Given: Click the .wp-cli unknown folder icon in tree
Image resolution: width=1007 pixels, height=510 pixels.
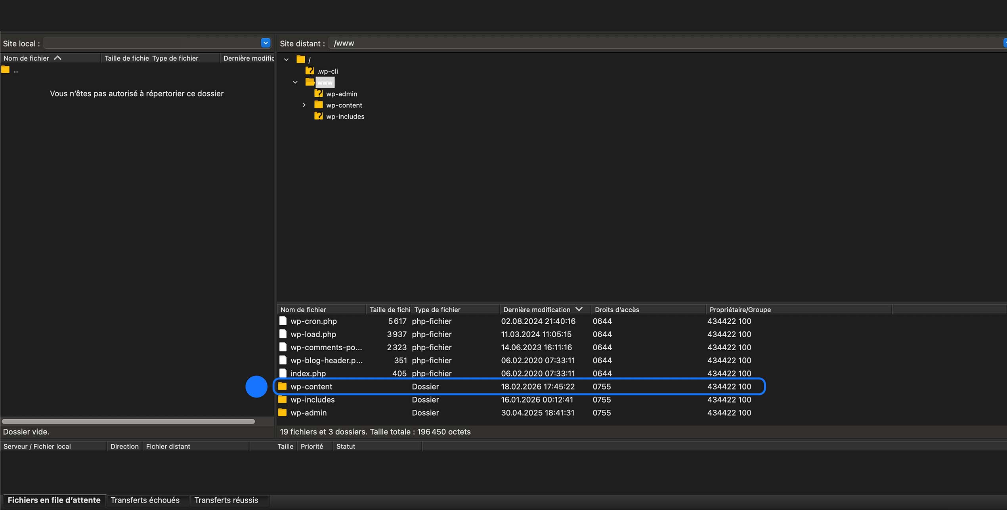Looking at the screenshot, I should pos(310,71).
